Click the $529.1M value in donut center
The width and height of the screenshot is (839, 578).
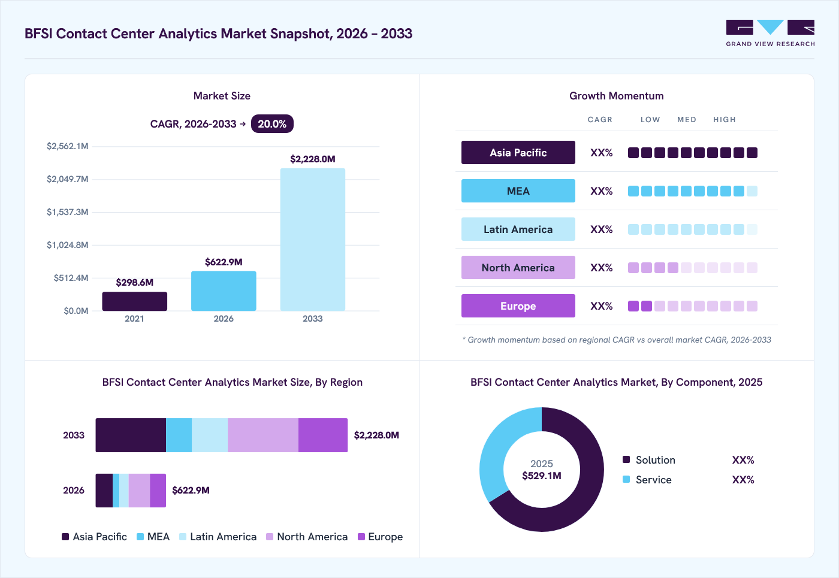click(x=542, y=476)
